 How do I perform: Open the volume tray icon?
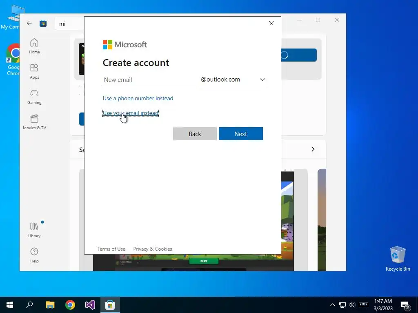click(352, 305)
